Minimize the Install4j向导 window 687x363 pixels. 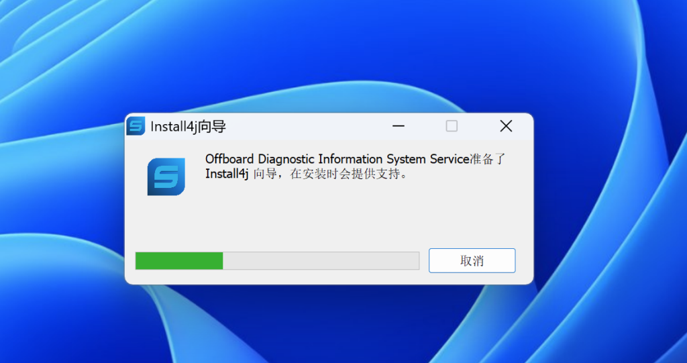399,126
